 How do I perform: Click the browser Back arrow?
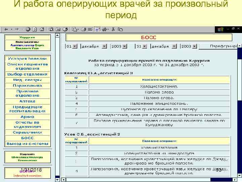point(6,29)
